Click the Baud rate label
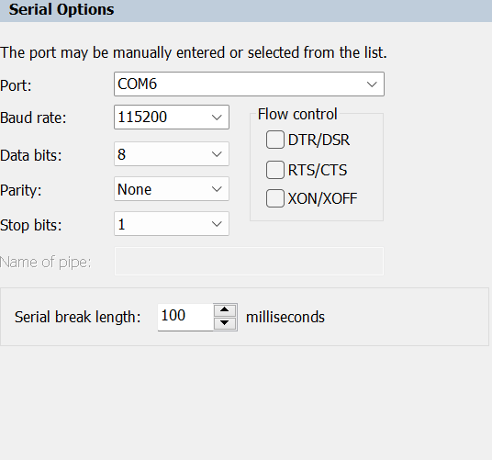The image size is (492, 460). pos(33,118)
